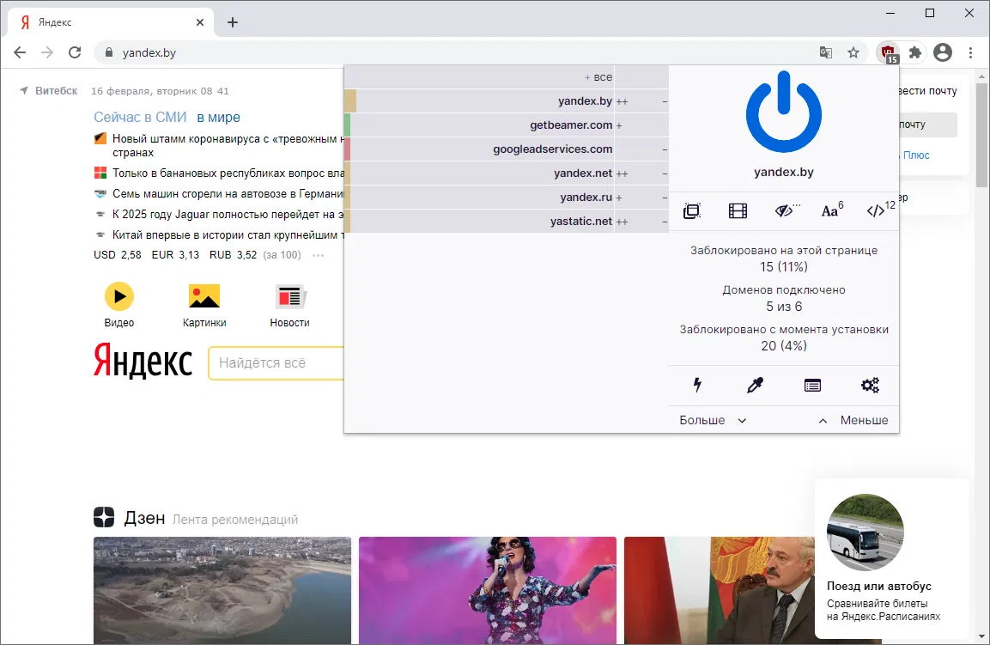Click USD 2,58 exchange rate
The image size is (990, 645).
118,255
